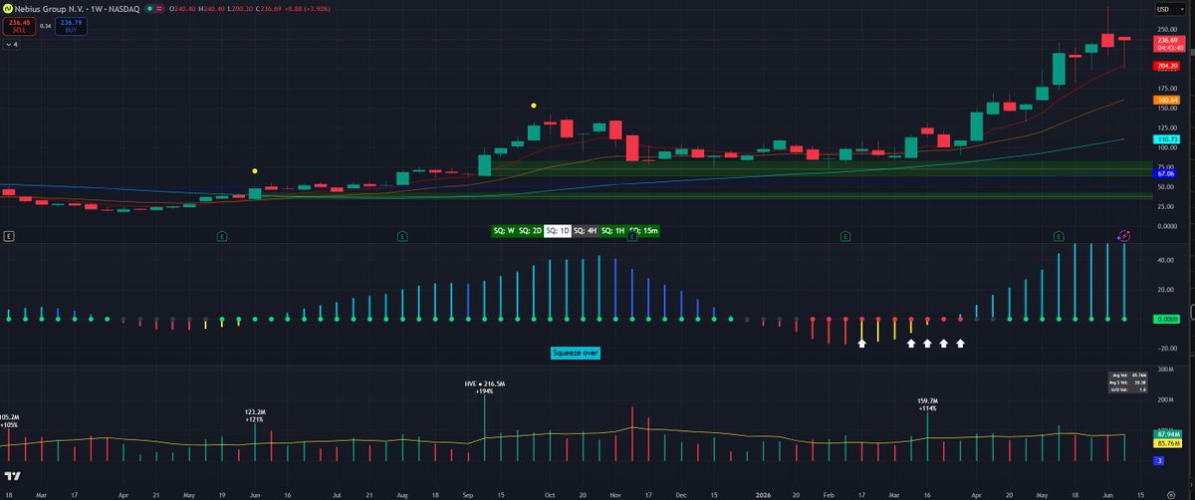1195x500 pixels.
Task: Click the 236.79 BUY button
Action: tap(71, 25)
